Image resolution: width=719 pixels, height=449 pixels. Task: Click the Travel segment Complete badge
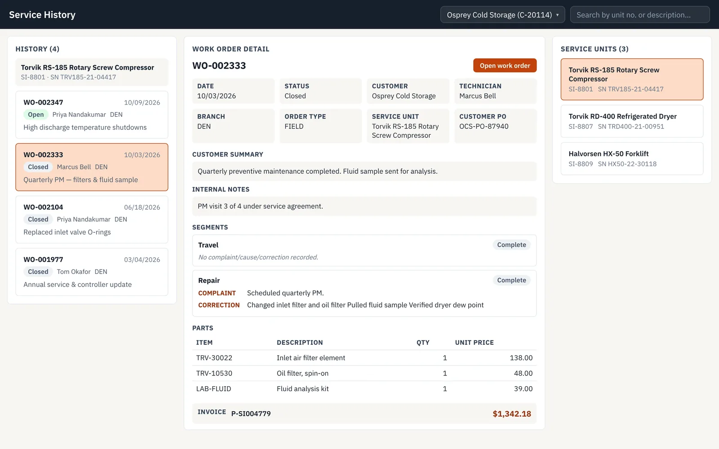[511, 245]
